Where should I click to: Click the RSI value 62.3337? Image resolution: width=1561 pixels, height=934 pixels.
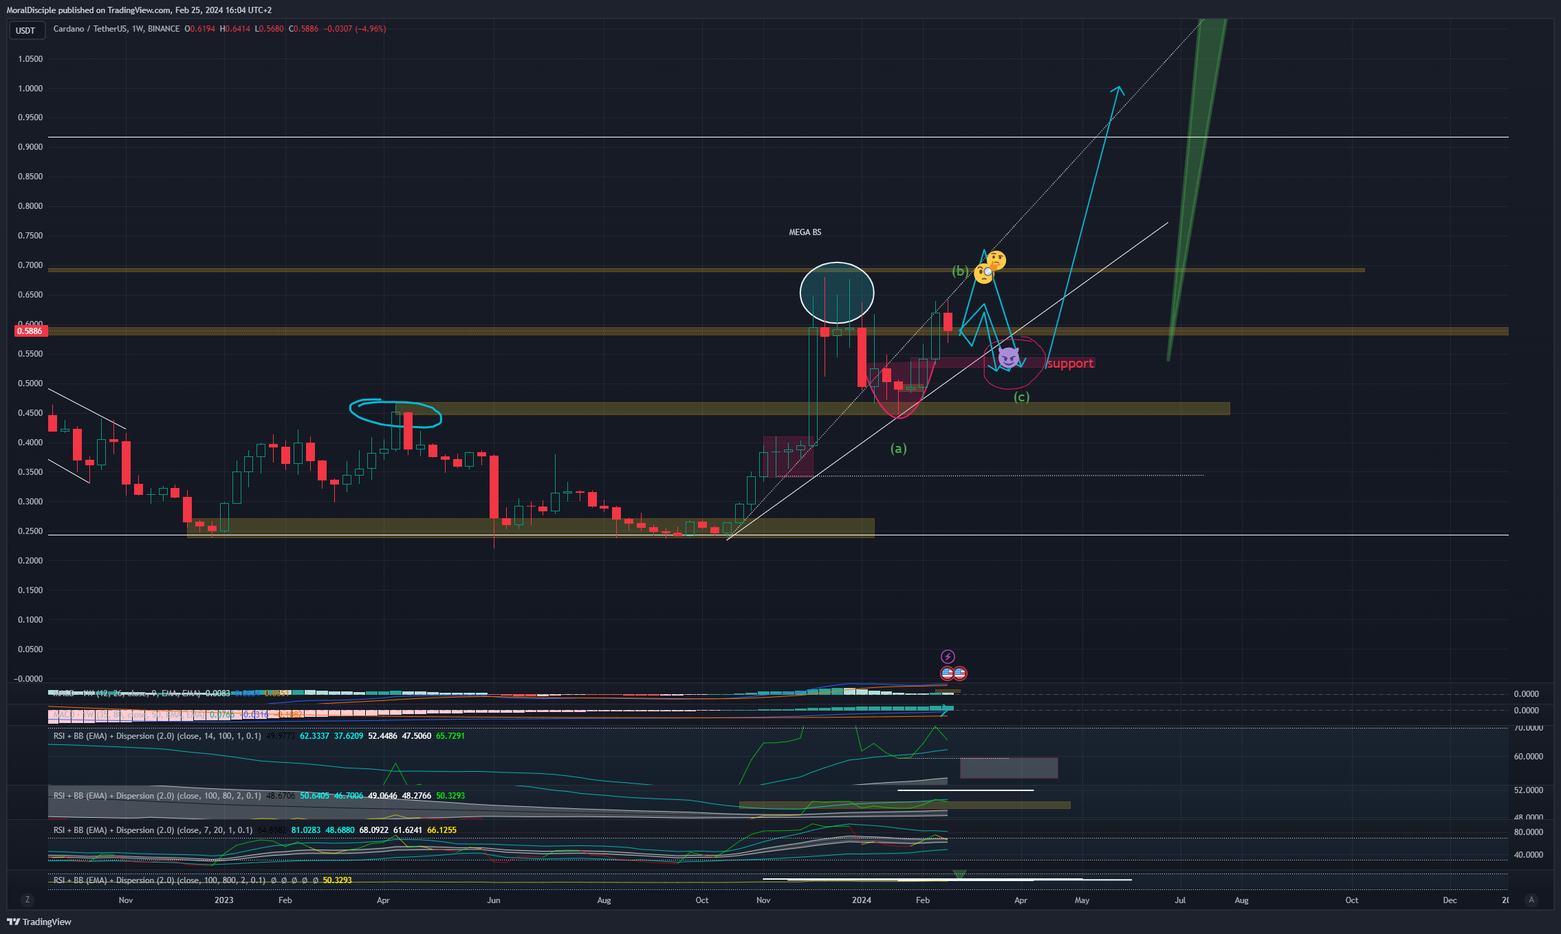[314, 736]
